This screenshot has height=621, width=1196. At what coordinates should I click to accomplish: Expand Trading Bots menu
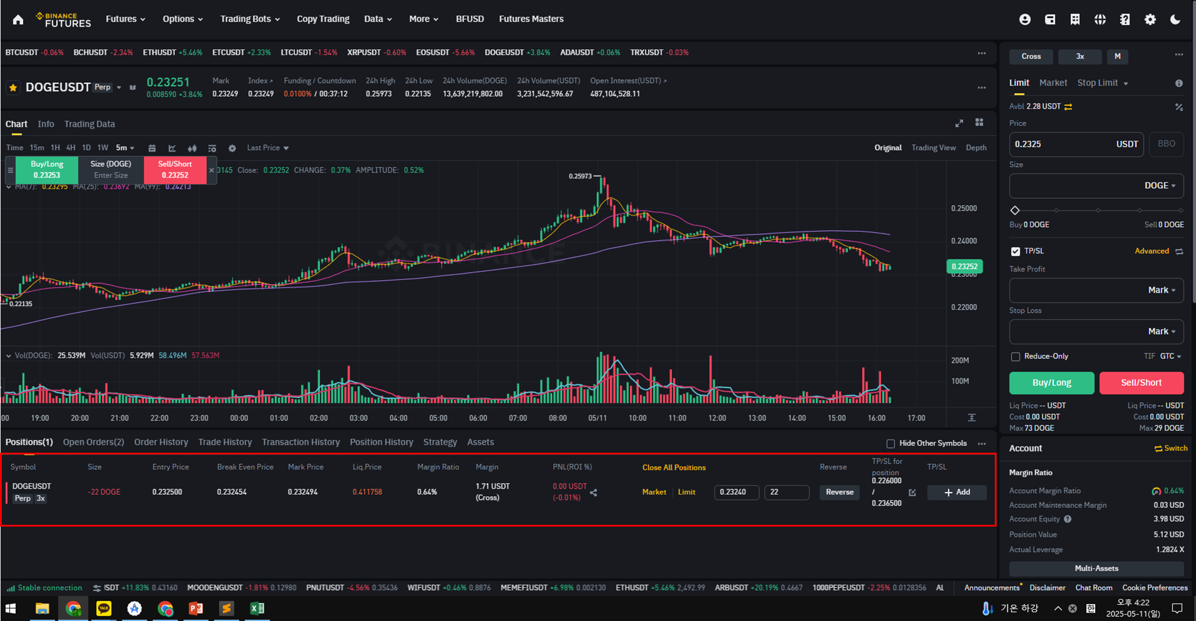click(x=250, y=19)
